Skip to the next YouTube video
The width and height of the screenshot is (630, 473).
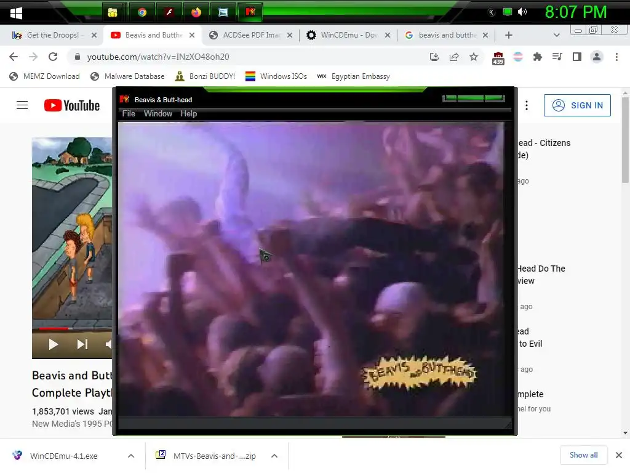[82, 344]
